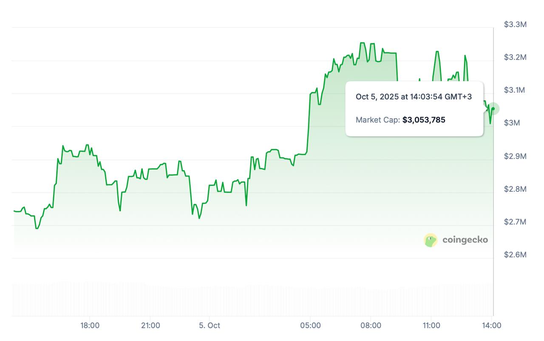Click the 21:00 time axis label
Screen dimensions: 544x341
(150, 326)
